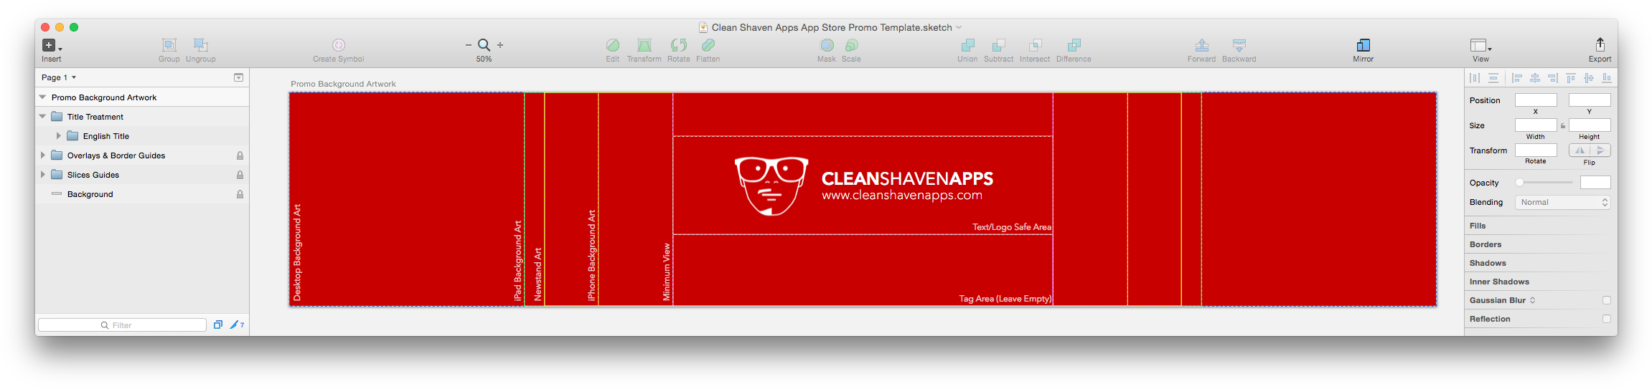Click the Position X input field
Viewport: 1652px width, 389px height.
click(1536, 100)
